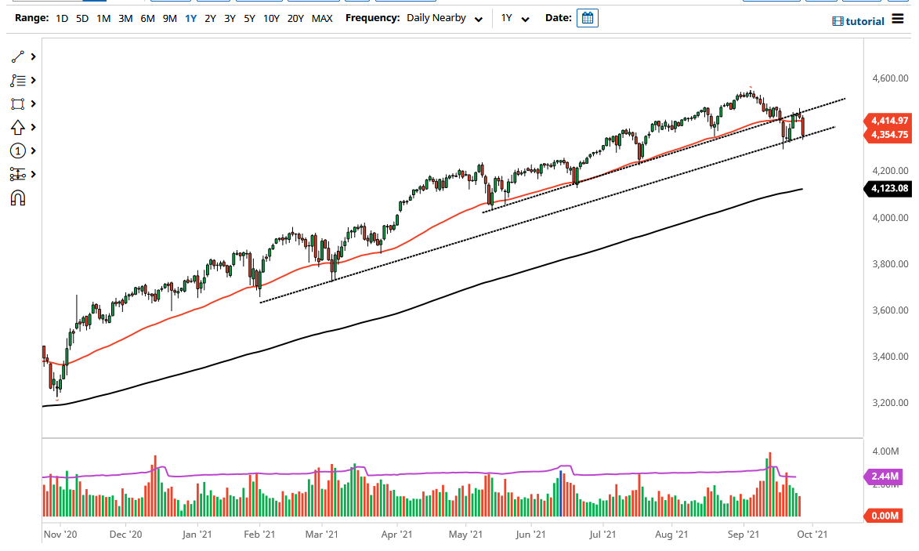Screen dimensions: 919x551
Task: Open the date calendar picker
Action: [588, 17]
